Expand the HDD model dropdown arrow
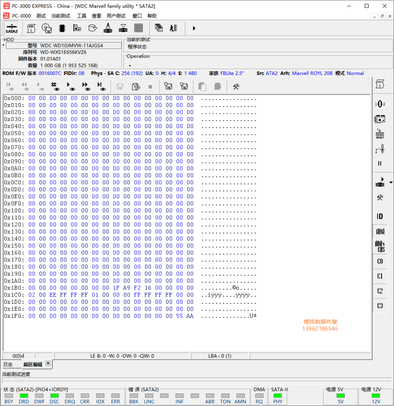 pyautogui.click(x=3, y=45)
